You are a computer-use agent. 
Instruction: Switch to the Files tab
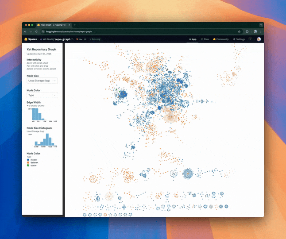coord(205,39)
